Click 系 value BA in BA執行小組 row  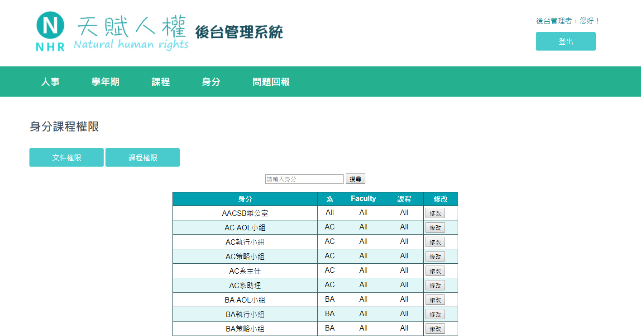330,313
